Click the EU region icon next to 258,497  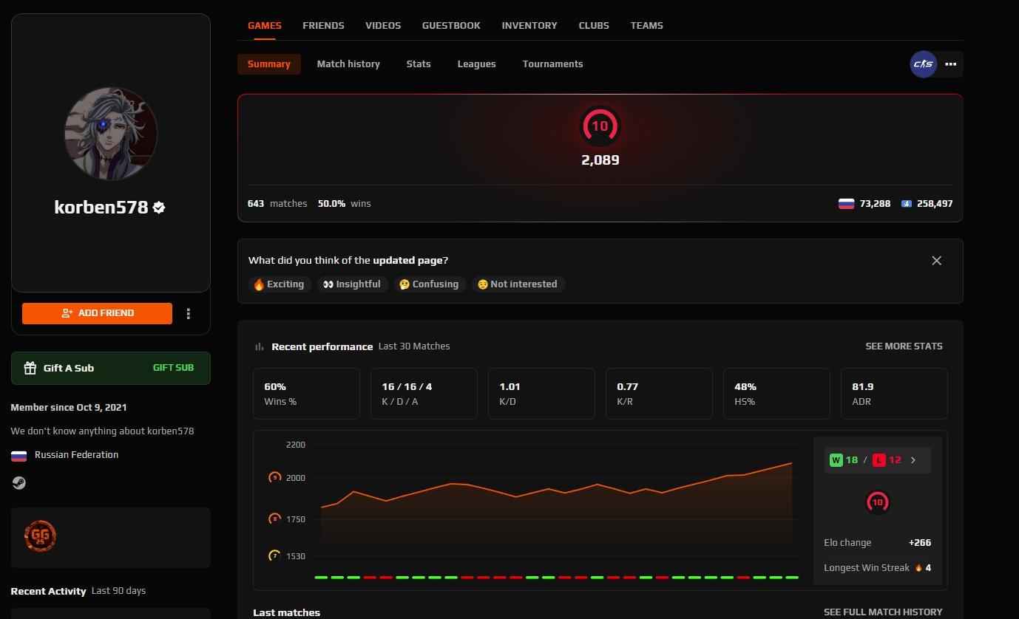[907, 203]
